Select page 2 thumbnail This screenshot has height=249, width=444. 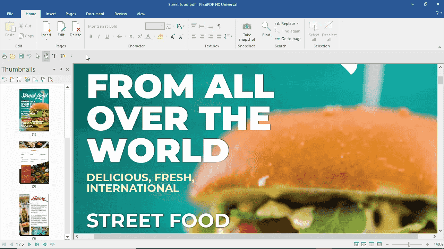[x=34, y=163]
